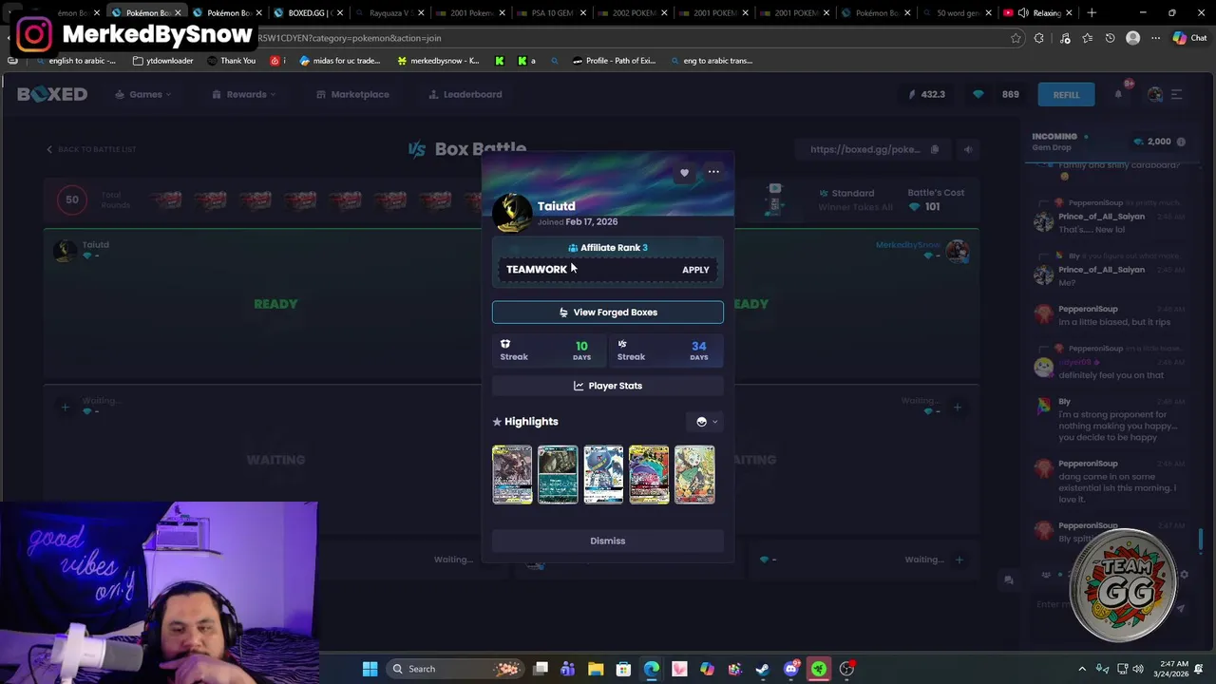Open the second highlight card thumbnail

click(558, 474)
